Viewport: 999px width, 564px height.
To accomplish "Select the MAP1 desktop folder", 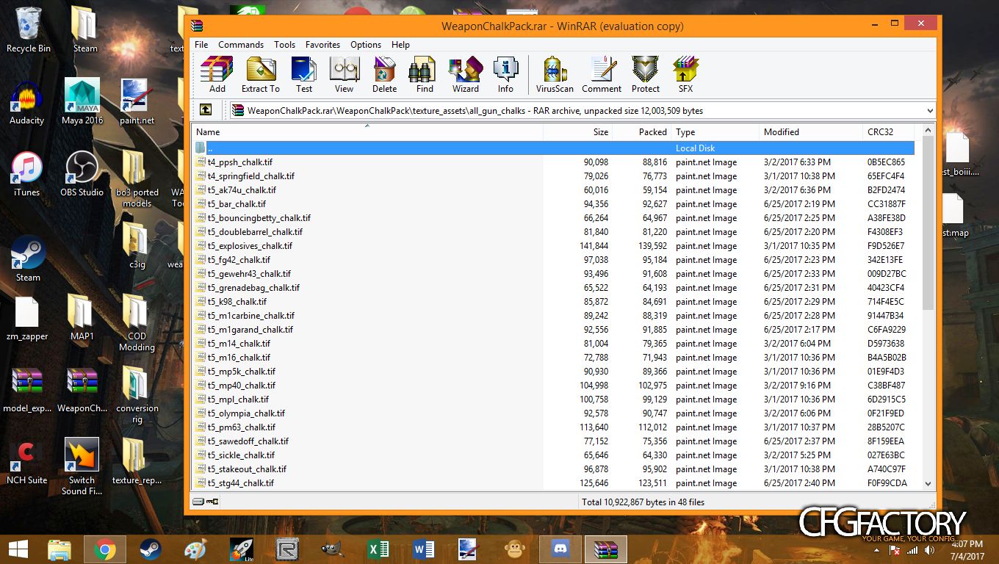I will [82, 318].
